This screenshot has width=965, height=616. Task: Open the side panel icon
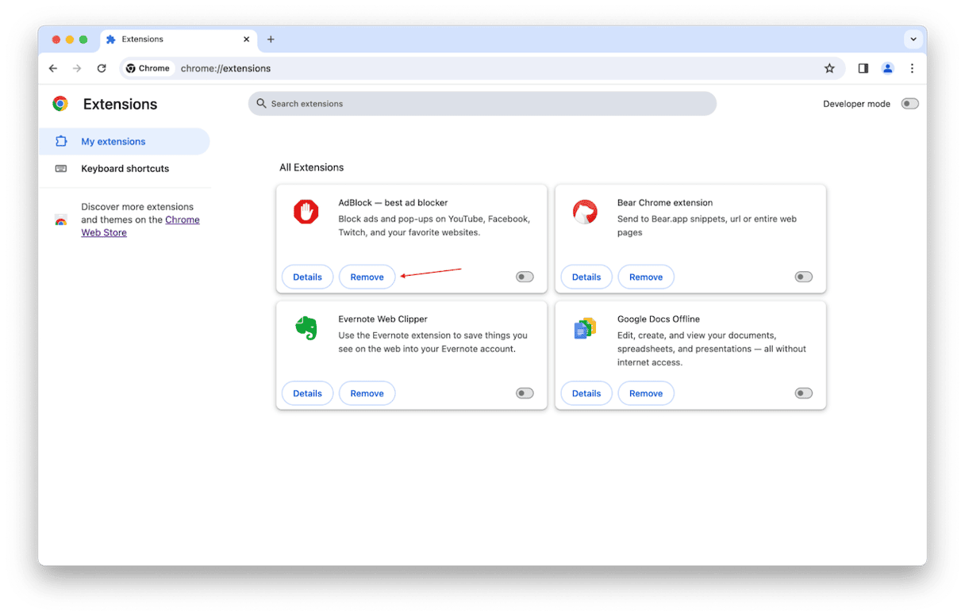863,68
